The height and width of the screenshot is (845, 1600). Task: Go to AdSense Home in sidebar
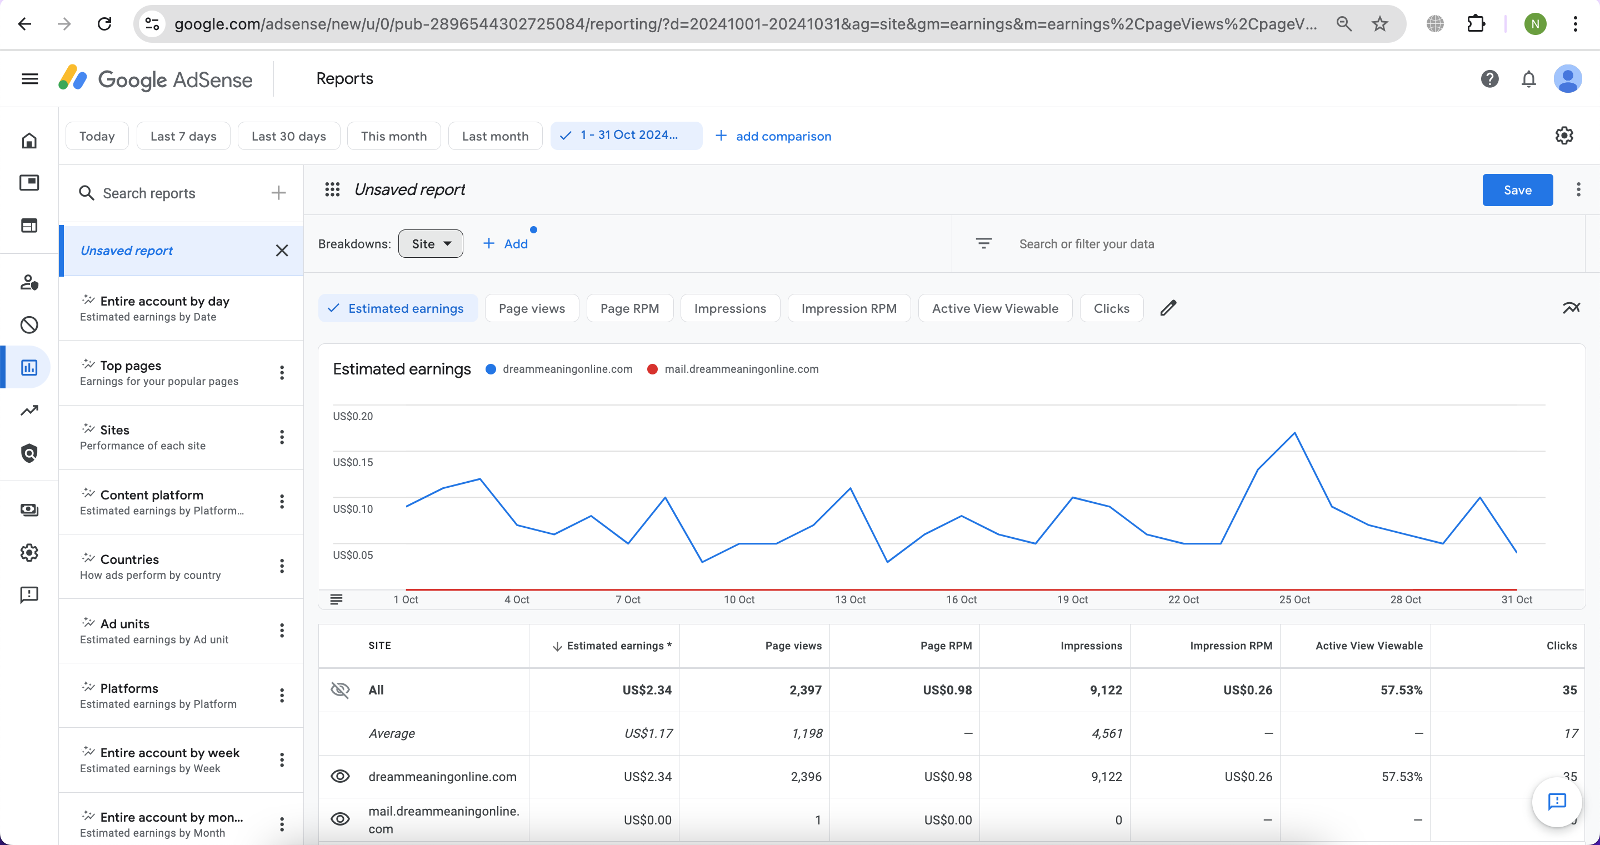click(29, 141)
